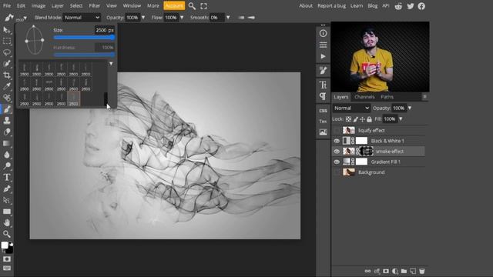Screen dimensions: 493x277
Task: Open brush Blend Mode dropdown
Action: point(82,18)
